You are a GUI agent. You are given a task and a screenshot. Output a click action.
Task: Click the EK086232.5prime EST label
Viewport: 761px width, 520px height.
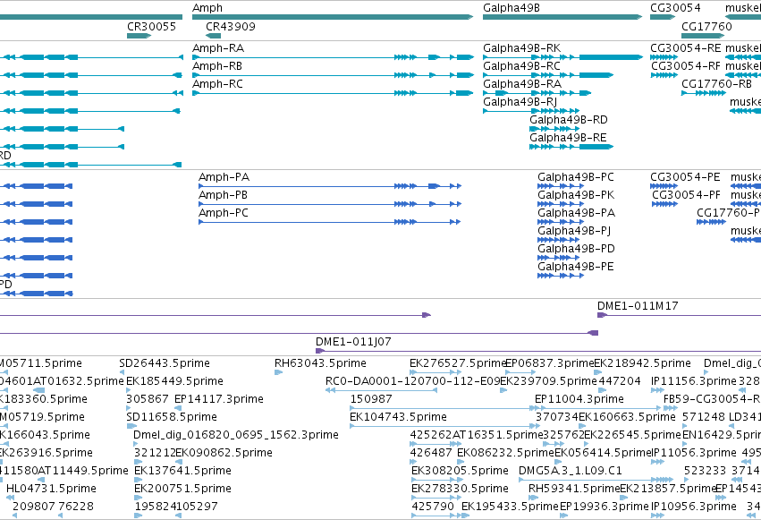coord(506,453)
